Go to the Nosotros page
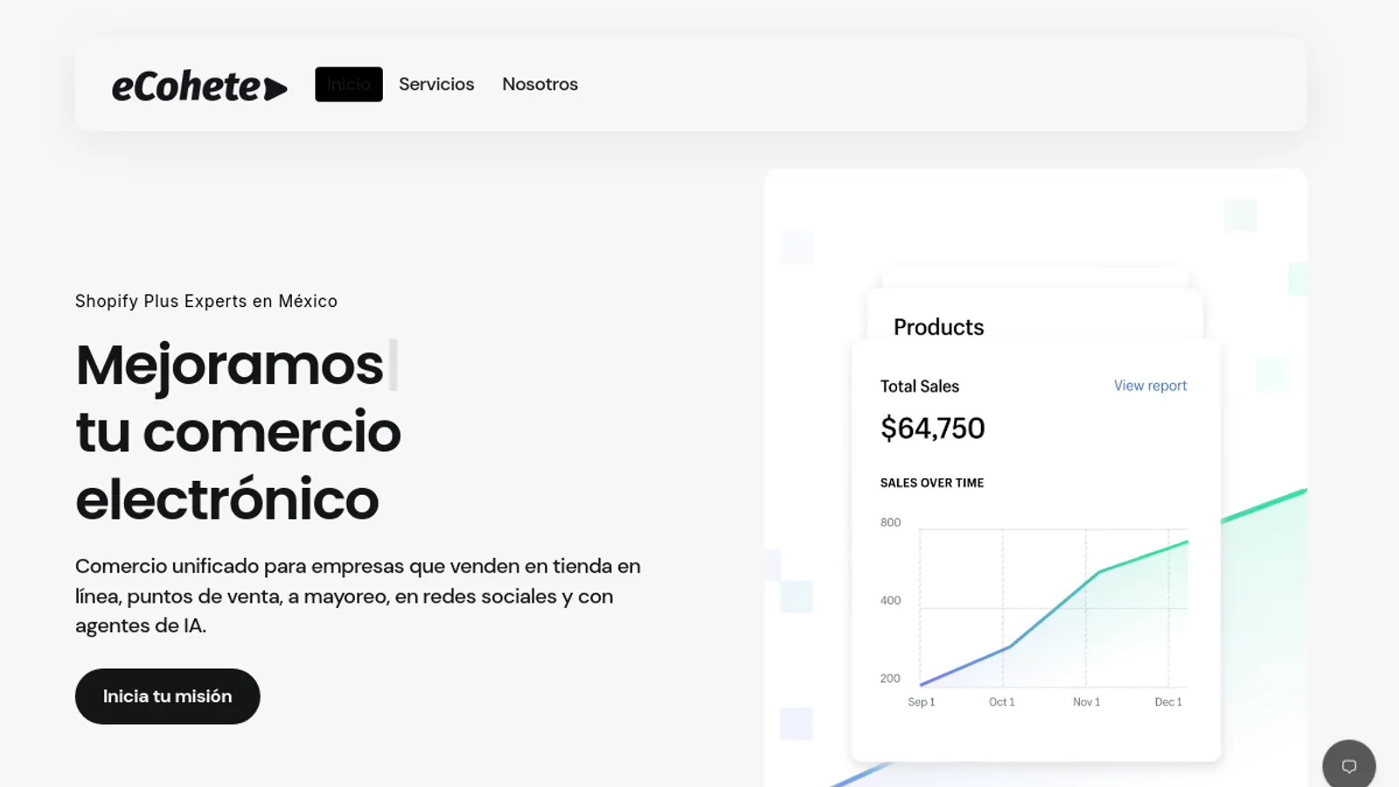Screen dimensions: 1399x787 (x=539, y=84)
